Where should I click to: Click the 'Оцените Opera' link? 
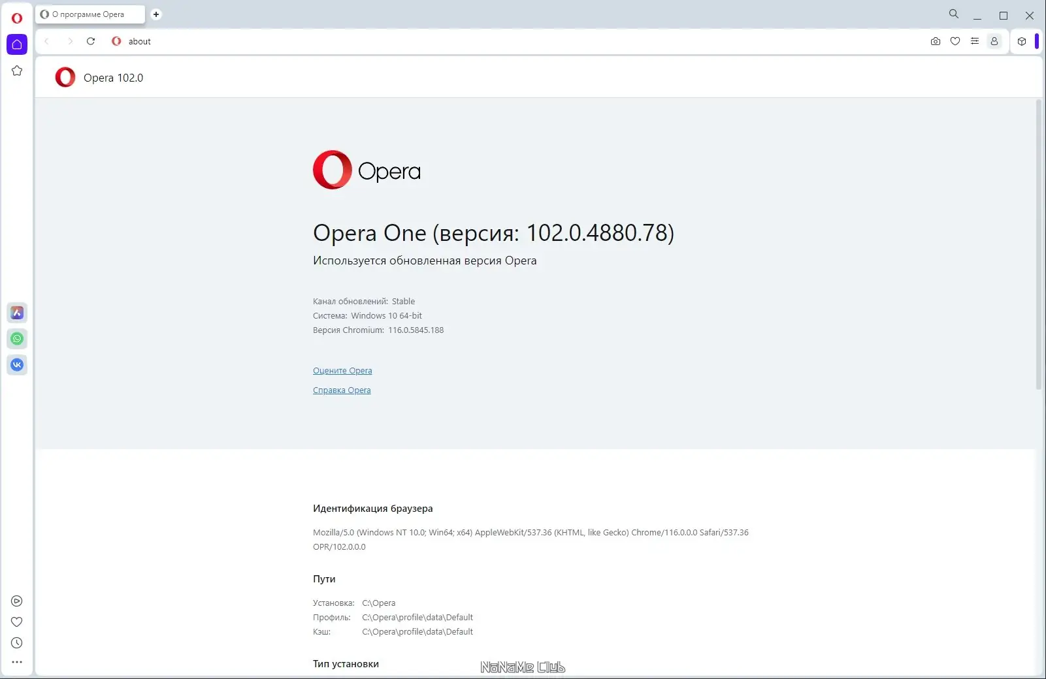pos(342,371)
